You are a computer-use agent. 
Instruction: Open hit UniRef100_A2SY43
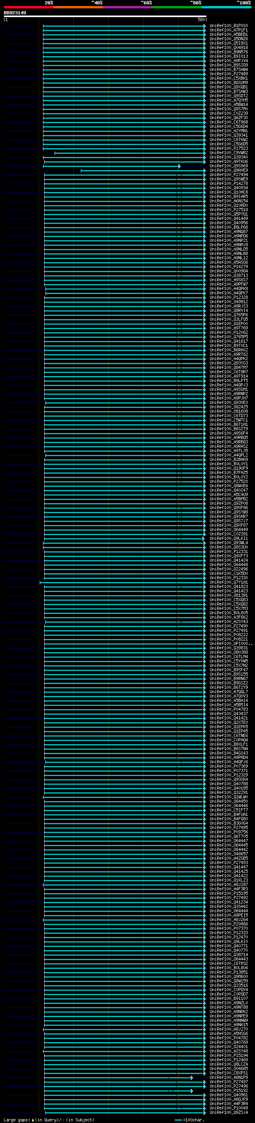click(228, 622)
